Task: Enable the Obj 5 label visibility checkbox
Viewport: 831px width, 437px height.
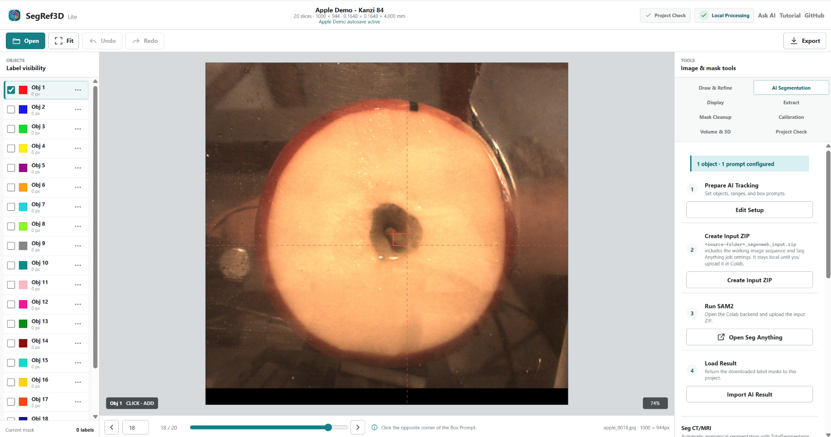Action: coord(11,168)
